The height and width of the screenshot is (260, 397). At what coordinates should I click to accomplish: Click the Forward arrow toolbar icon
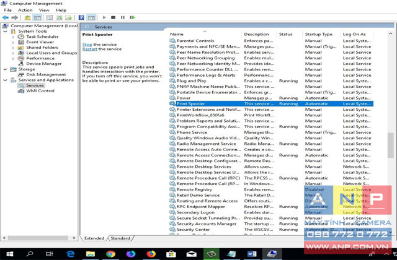[x=15, y=17]
